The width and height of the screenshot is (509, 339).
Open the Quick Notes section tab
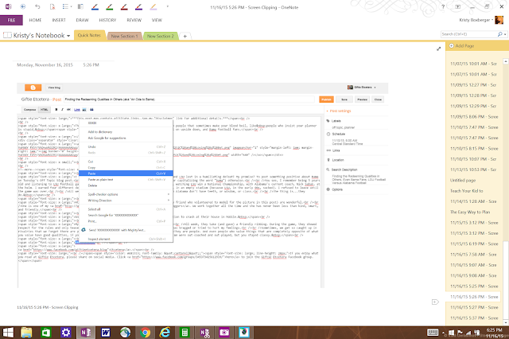[89, 35]
